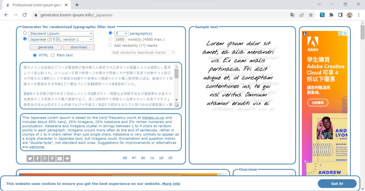Select the Plain text radio button

click(x=53, y=55)
